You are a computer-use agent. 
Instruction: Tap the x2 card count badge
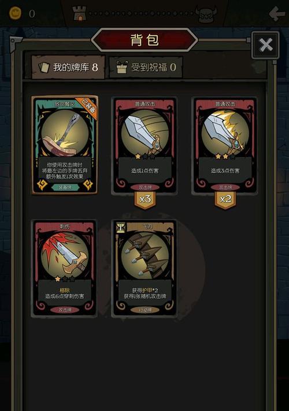point(225,200)
